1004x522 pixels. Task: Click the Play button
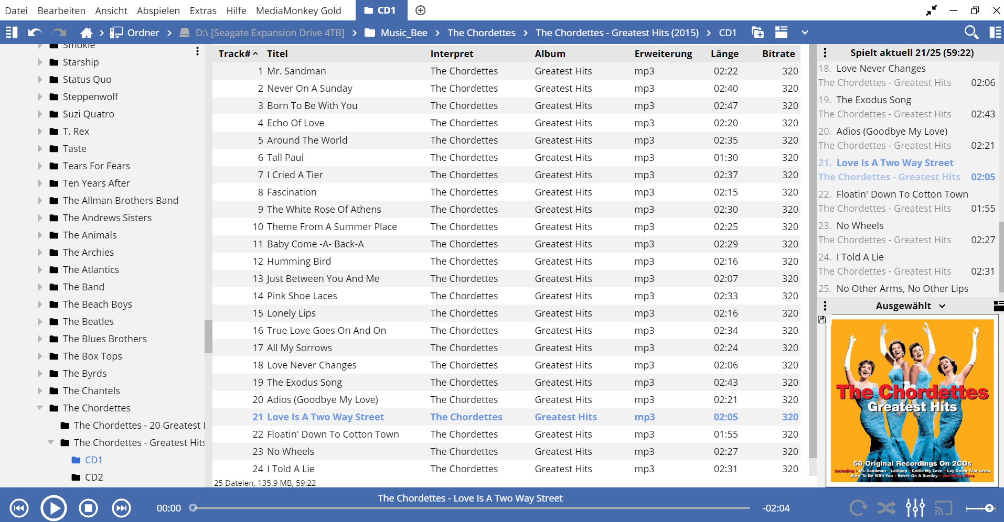[54, 508]
